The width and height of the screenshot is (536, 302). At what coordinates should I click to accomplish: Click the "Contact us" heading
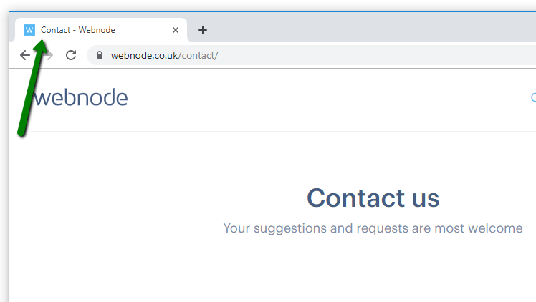pyautogui.click(x=373, y=198)
